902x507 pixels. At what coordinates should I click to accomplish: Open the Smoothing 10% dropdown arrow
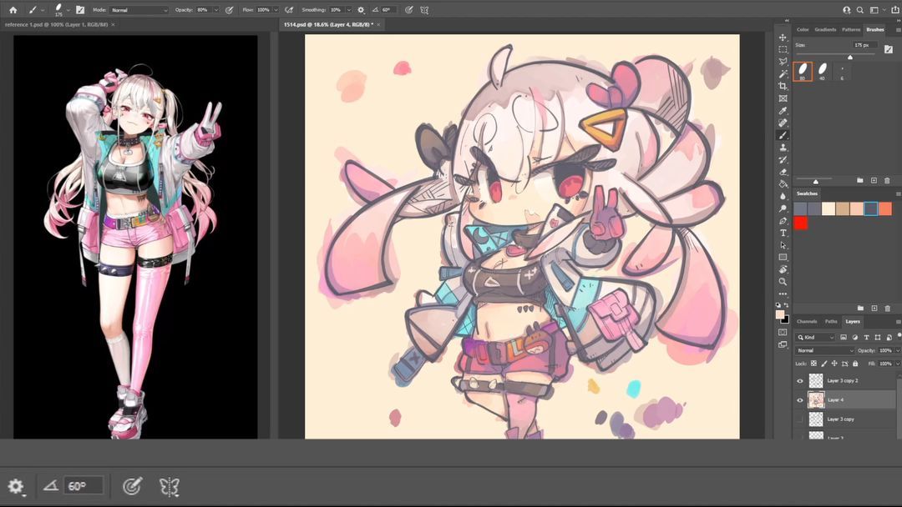348,10
